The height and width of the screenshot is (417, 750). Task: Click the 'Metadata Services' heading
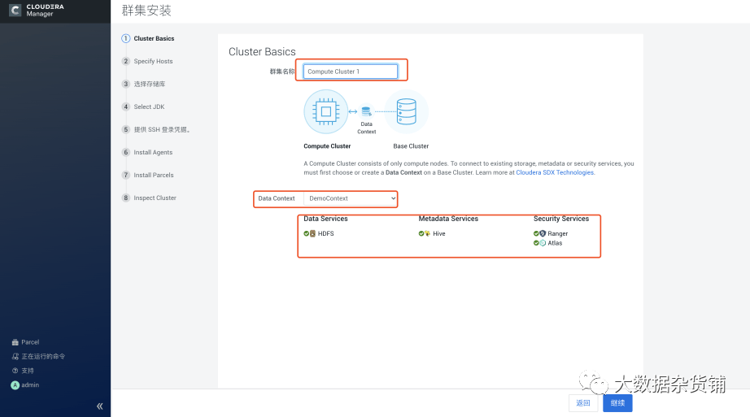click(448, 219)
